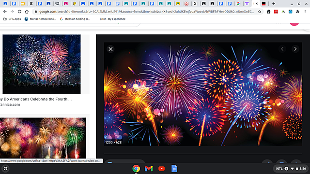Open the 'steps on helping el...' bookmark

coord(75,19)
